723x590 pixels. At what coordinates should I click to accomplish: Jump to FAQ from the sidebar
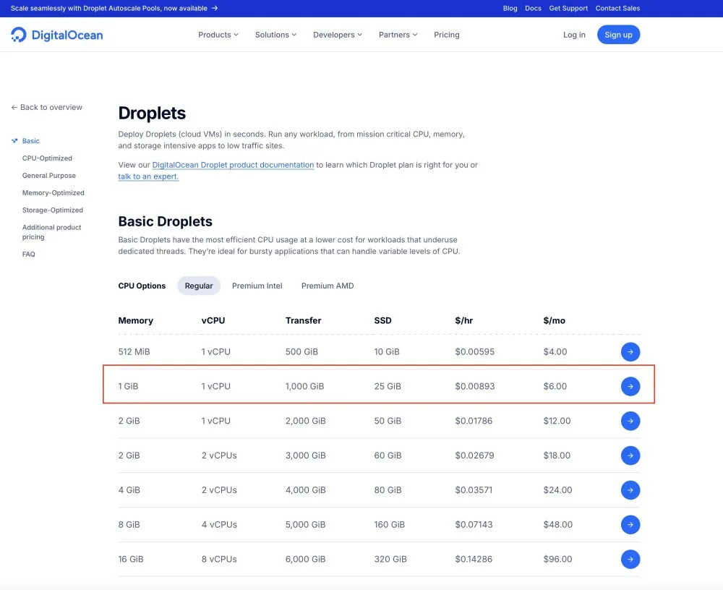pyautogui.click(x=29, y=255)
